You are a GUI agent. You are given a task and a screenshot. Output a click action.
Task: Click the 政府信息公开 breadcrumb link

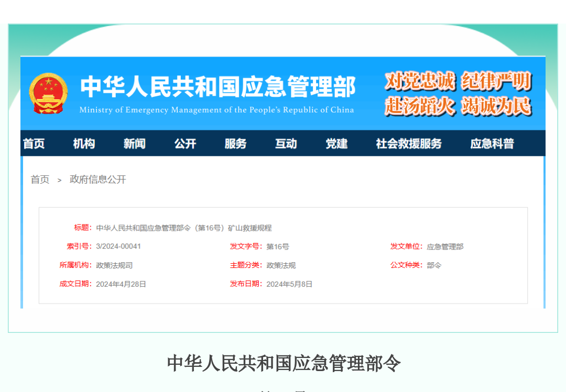[98, 179]
